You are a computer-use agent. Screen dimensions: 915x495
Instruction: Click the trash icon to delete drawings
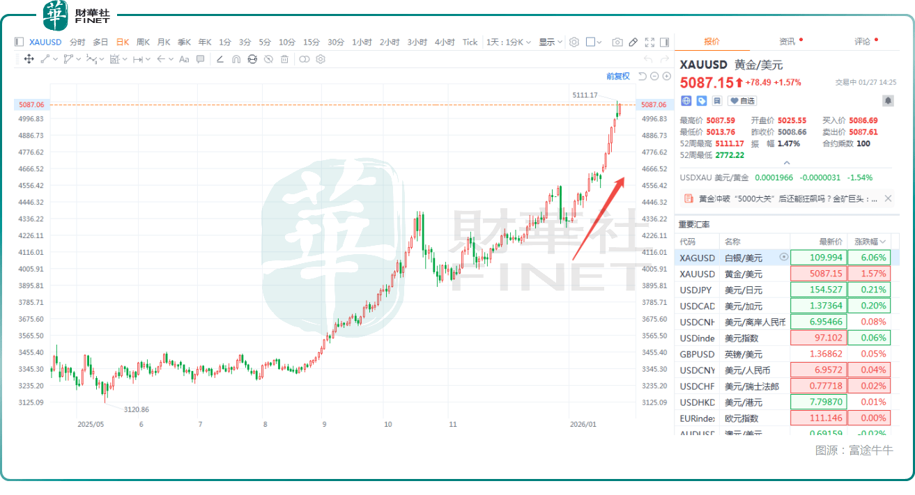284,59
